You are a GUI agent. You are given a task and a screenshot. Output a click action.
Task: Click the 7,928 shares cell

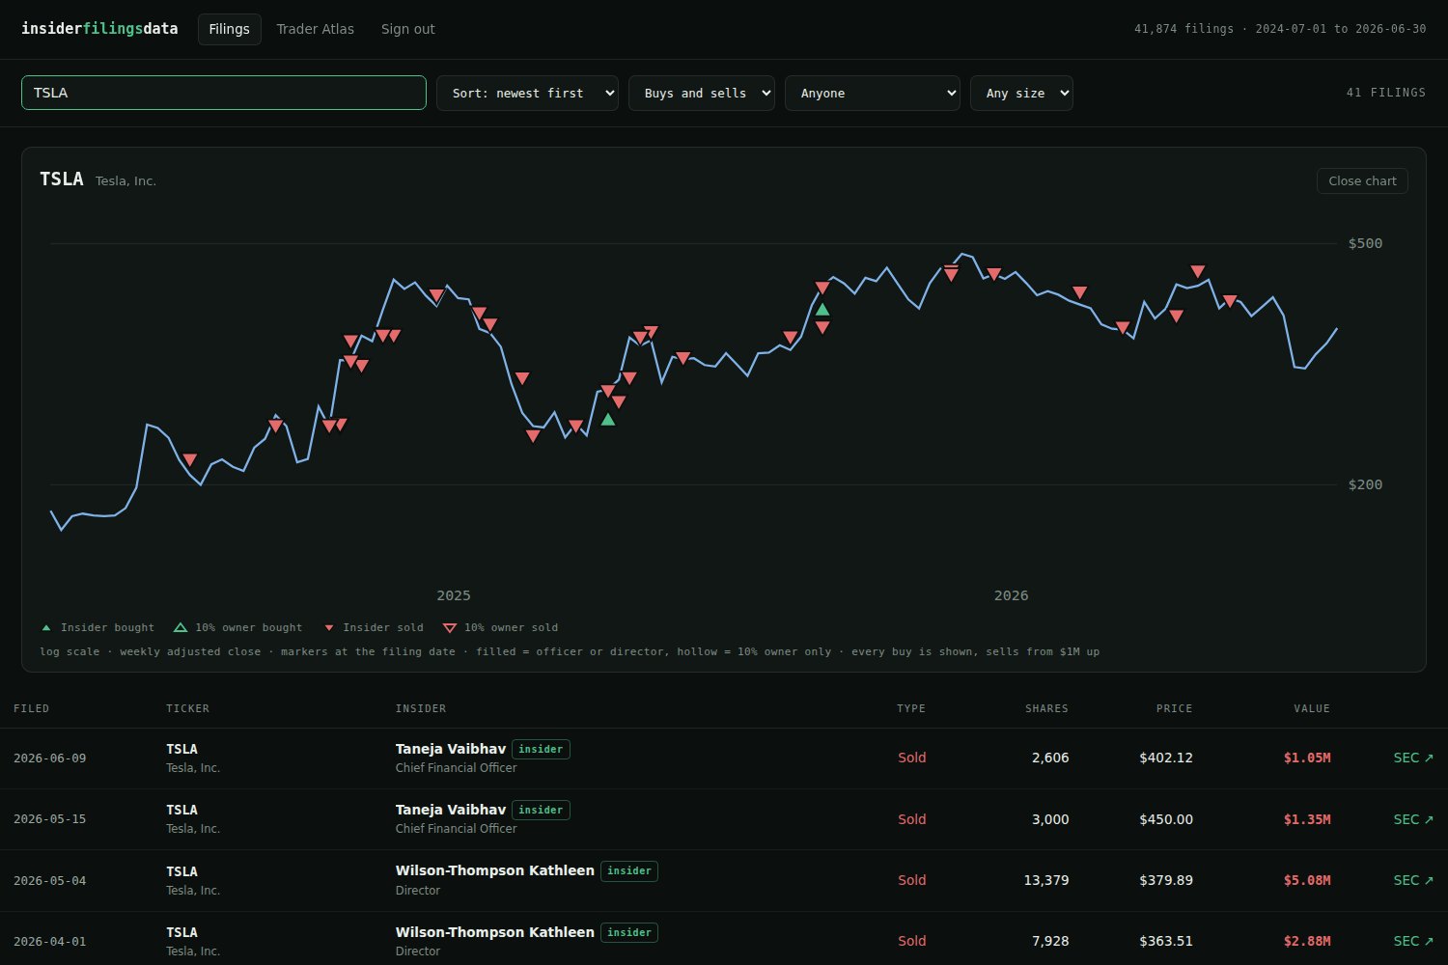click(x=1050, y=941)
